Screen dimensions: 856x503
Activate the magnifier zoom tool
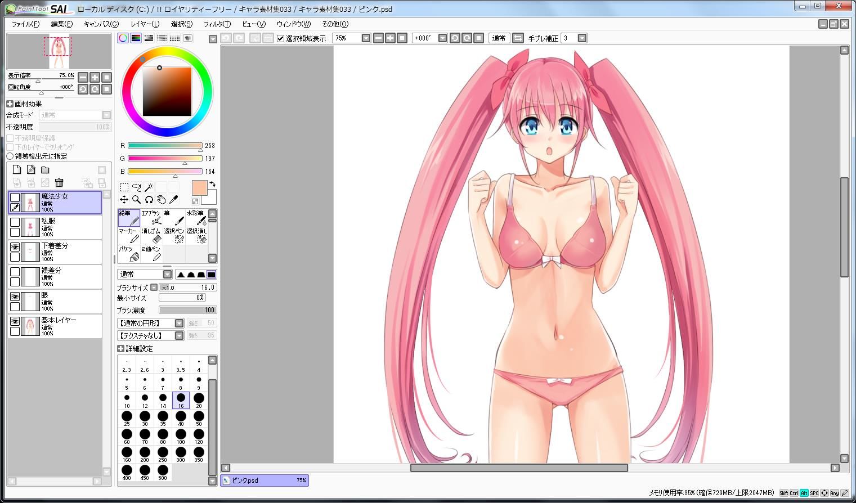click(136, 199)
